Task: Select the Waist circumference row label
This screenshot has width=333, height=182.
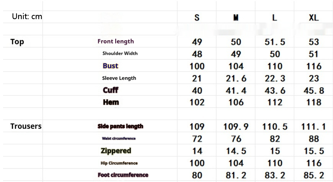Action: click(119, 138)
